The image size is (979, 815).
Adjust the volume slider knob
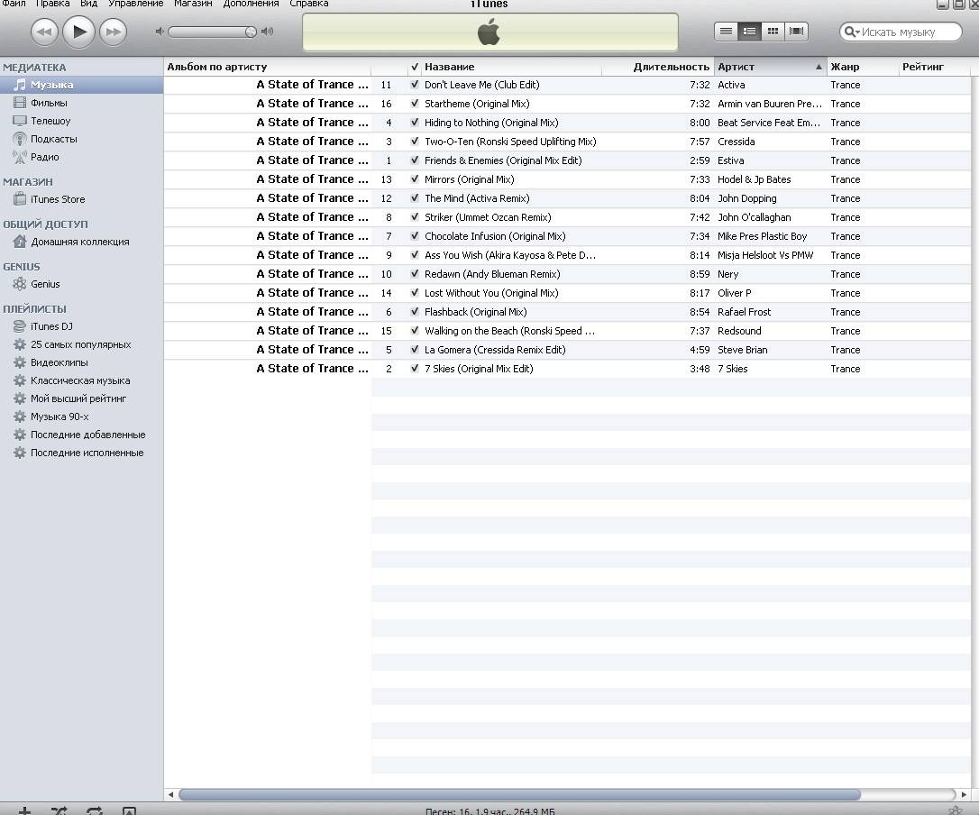(x=251, y=32)
